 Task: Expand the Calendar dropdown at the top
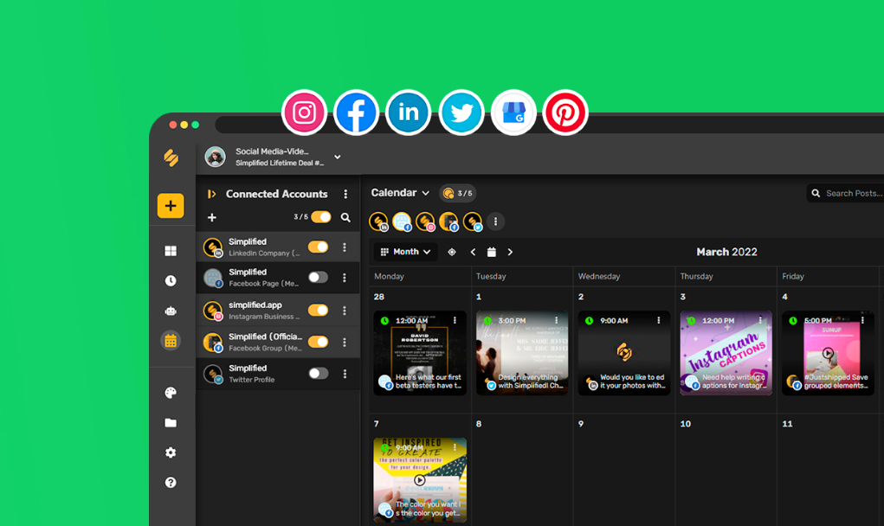tap(399, 193)
